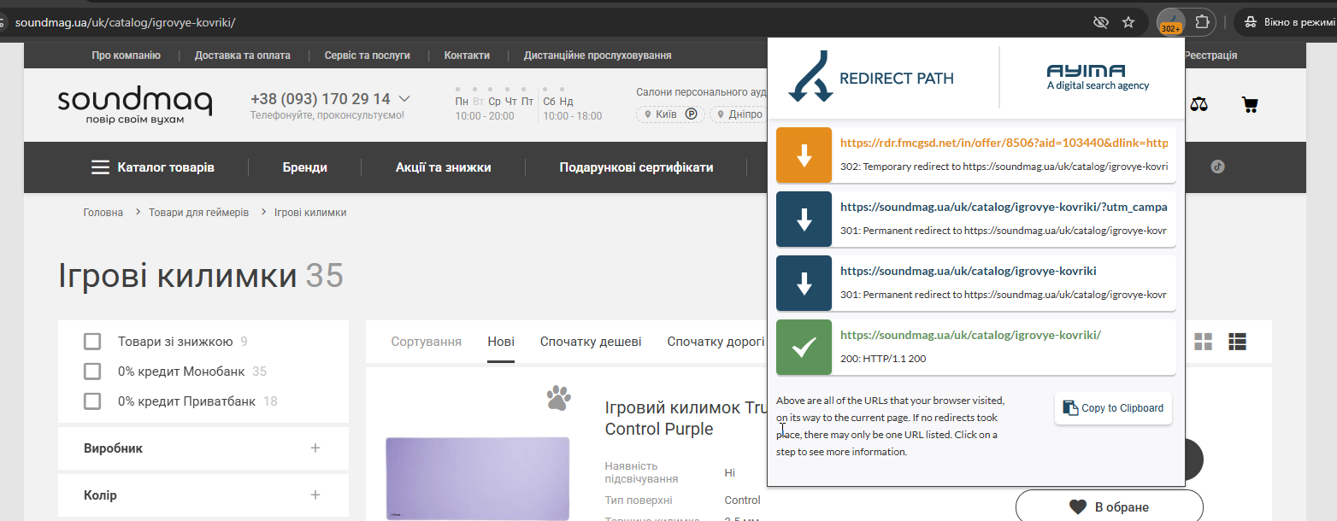Open the Контакти link

pyautogui.click(x=467, y=56)
